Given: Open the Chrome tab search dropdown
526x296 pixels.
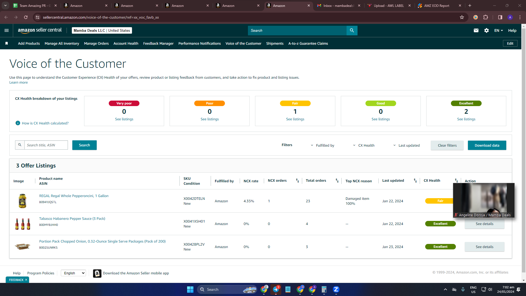Looking at the screenshot, I should [x=5, y=5].
